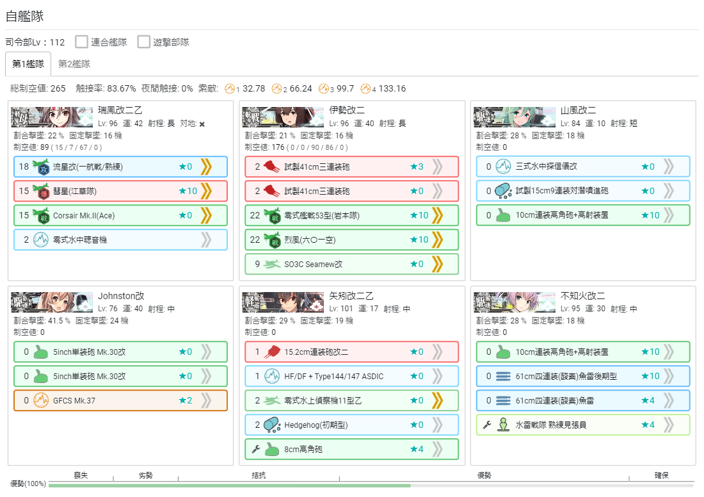The width and height of the screenshot is (704, 497).
Task: Toggle the 遊撃部隊 checkbox
Action: (143, 42)
